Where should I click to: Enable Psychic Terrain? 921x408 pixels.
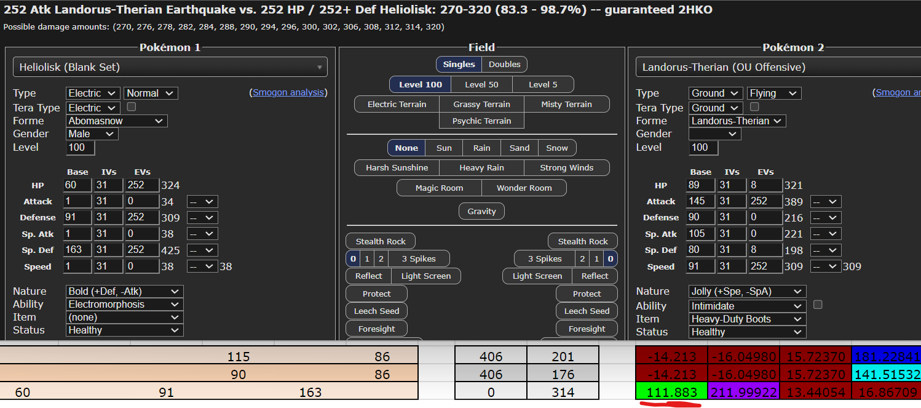[x=481, y=121]
